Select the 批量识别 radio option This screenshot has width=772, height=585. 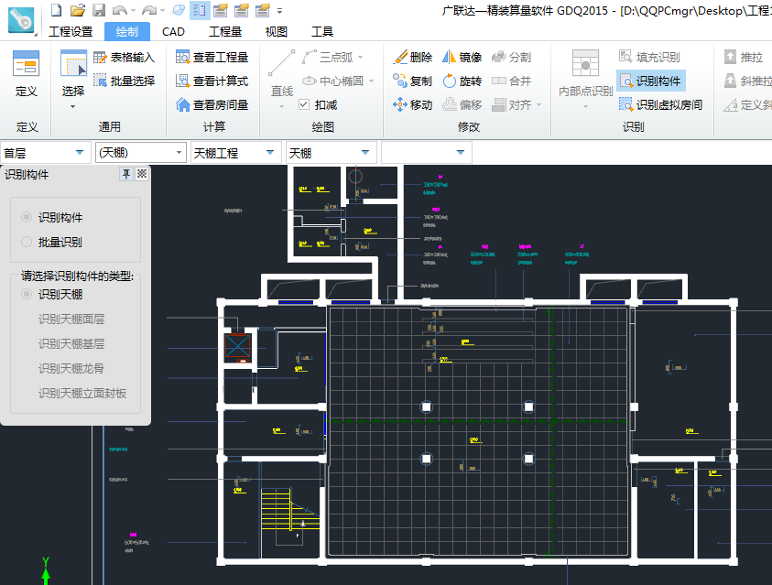pos(27,242)
